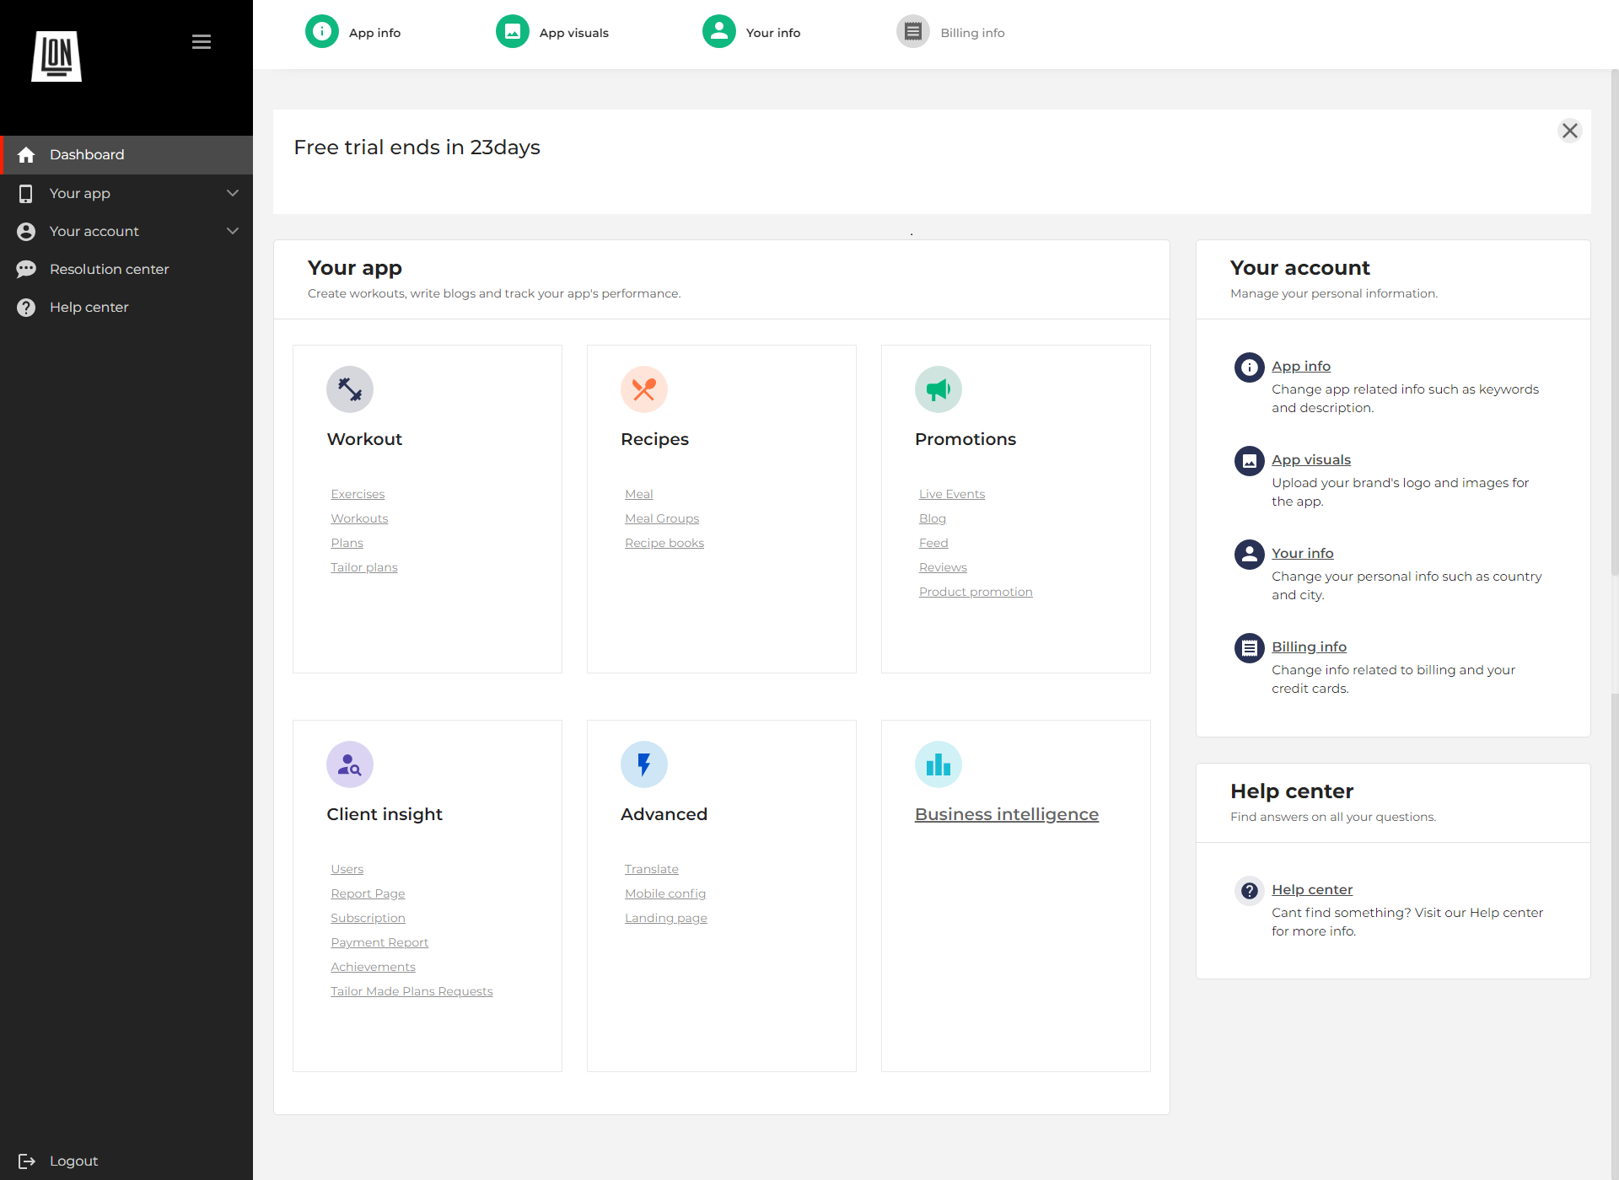Image resolution: width=1619 pixels, height=1180 pixels.
Task: Open the Dashboard from the sidebar
Action: click(87, 154)
